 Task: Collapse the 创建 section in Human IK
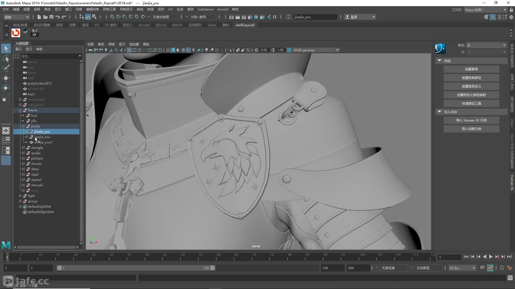pos(439,61)
